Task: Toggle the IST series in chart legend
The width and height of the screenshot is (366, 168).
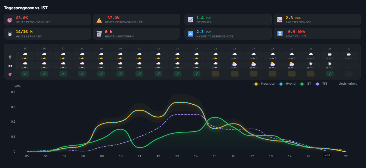Action: point(305,84)
